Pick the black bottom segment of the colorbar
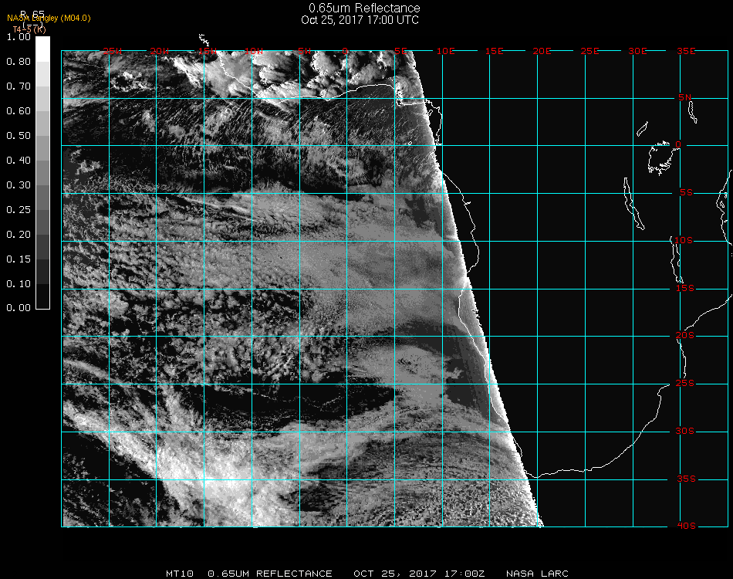The width and height of the screenshot is (733, 579). point(42,296)
